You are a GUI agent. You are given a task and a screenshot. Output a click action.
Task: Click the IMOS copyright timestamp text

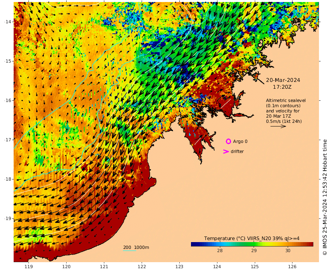[x=325, y=197]
